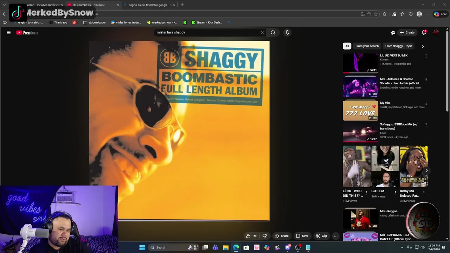450x253 pixels.
Task: Show hidden system tray icons
Action: click(x=402, y=247)
